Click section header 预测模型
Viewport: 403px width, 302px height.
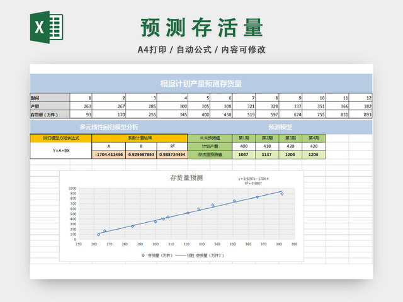[x=280, y=127]
